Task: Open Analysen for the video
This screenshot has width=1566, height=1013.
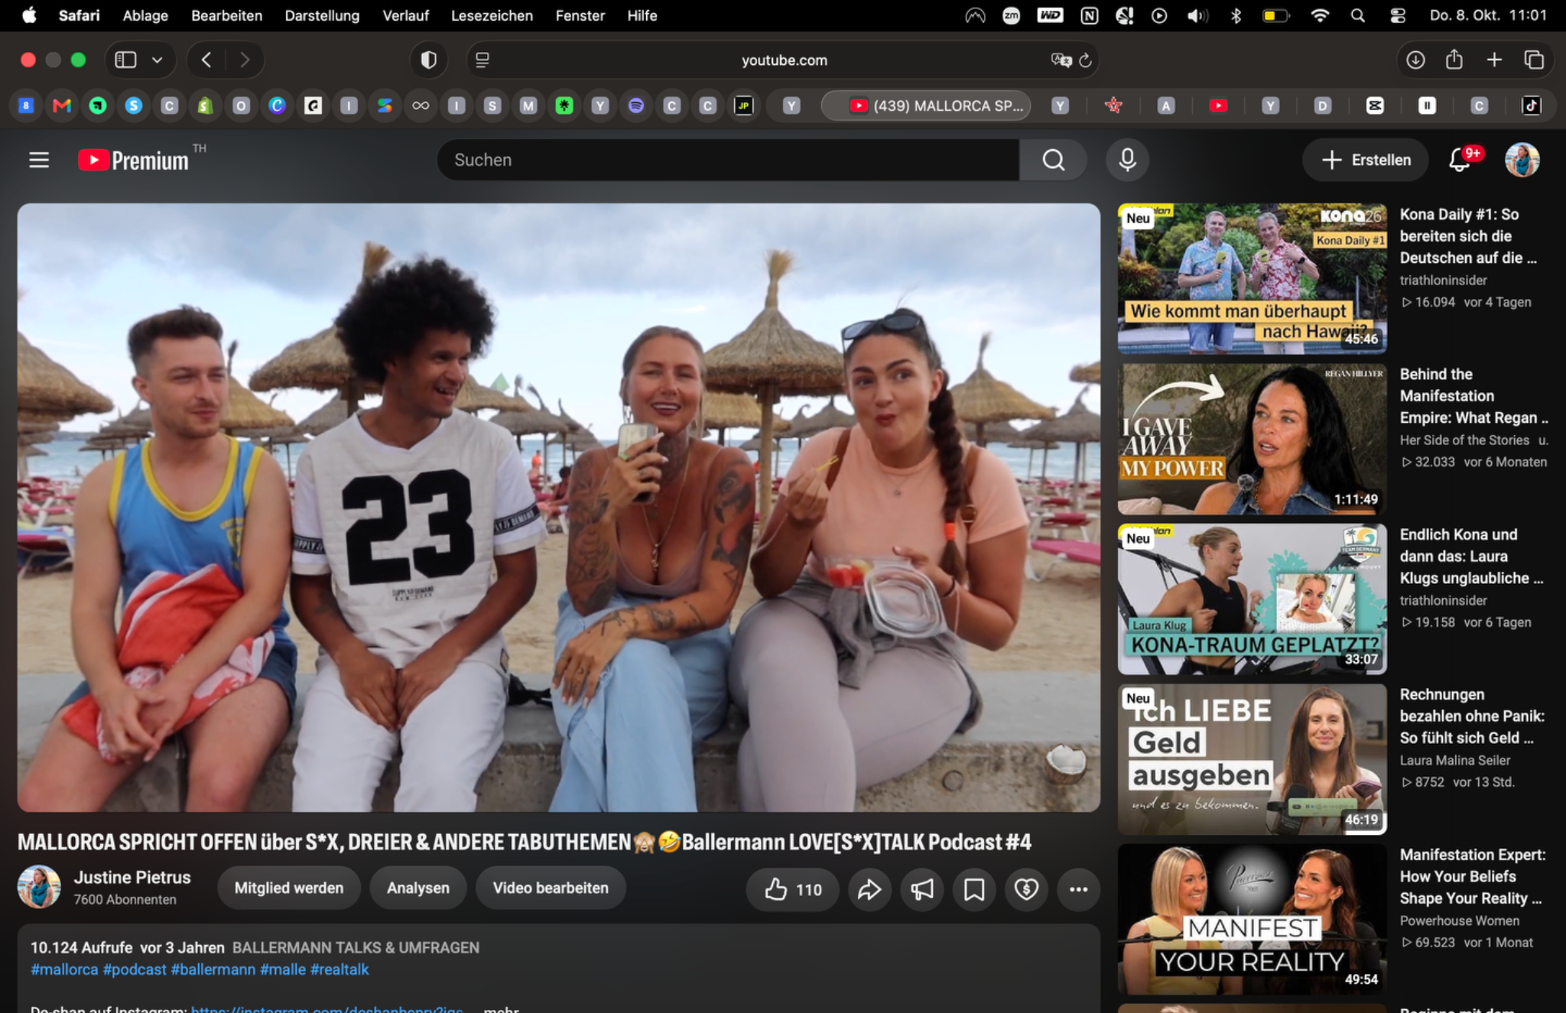Action: 417,888
